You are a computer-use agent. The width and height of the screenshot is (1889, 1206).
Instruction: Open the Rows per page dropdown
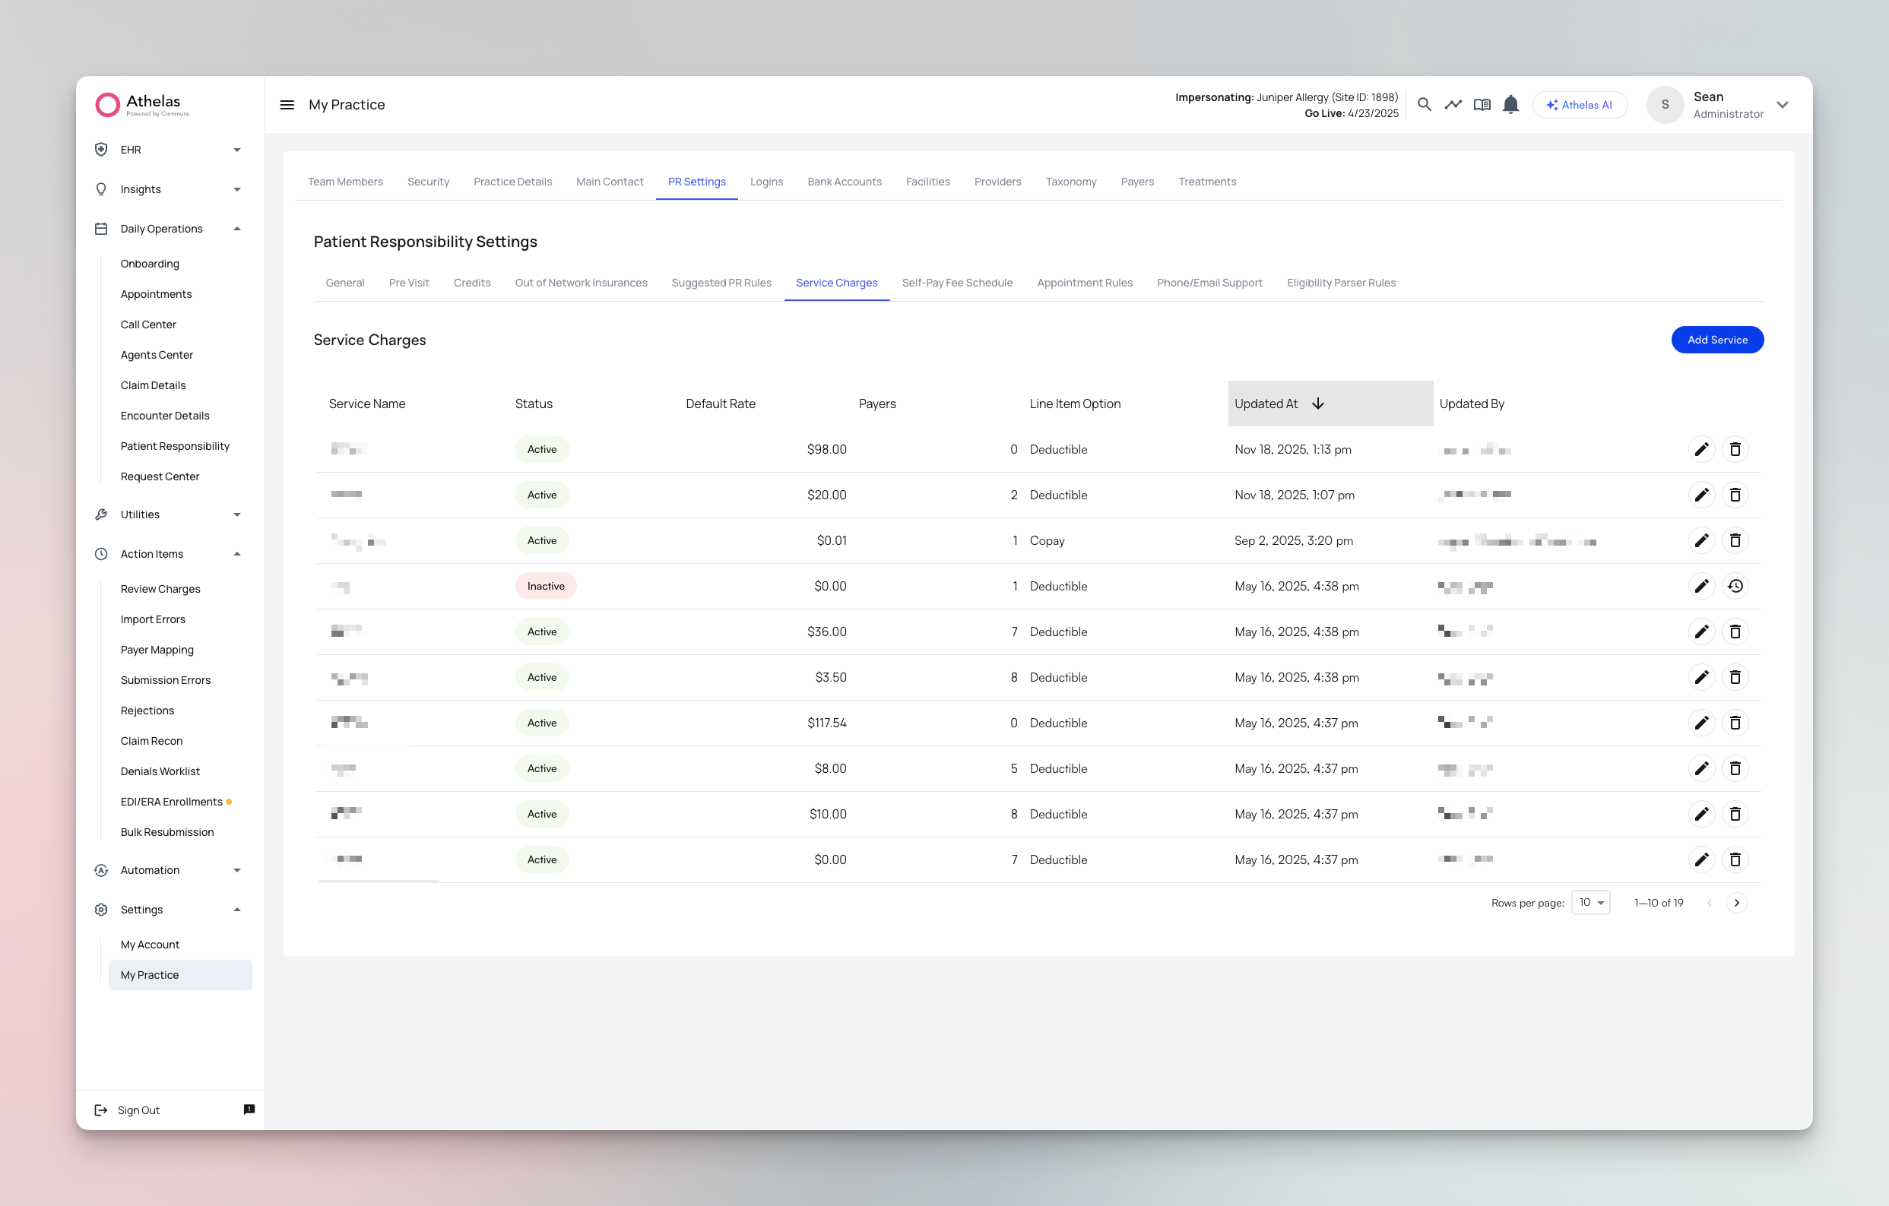(x=1590, y=903)
